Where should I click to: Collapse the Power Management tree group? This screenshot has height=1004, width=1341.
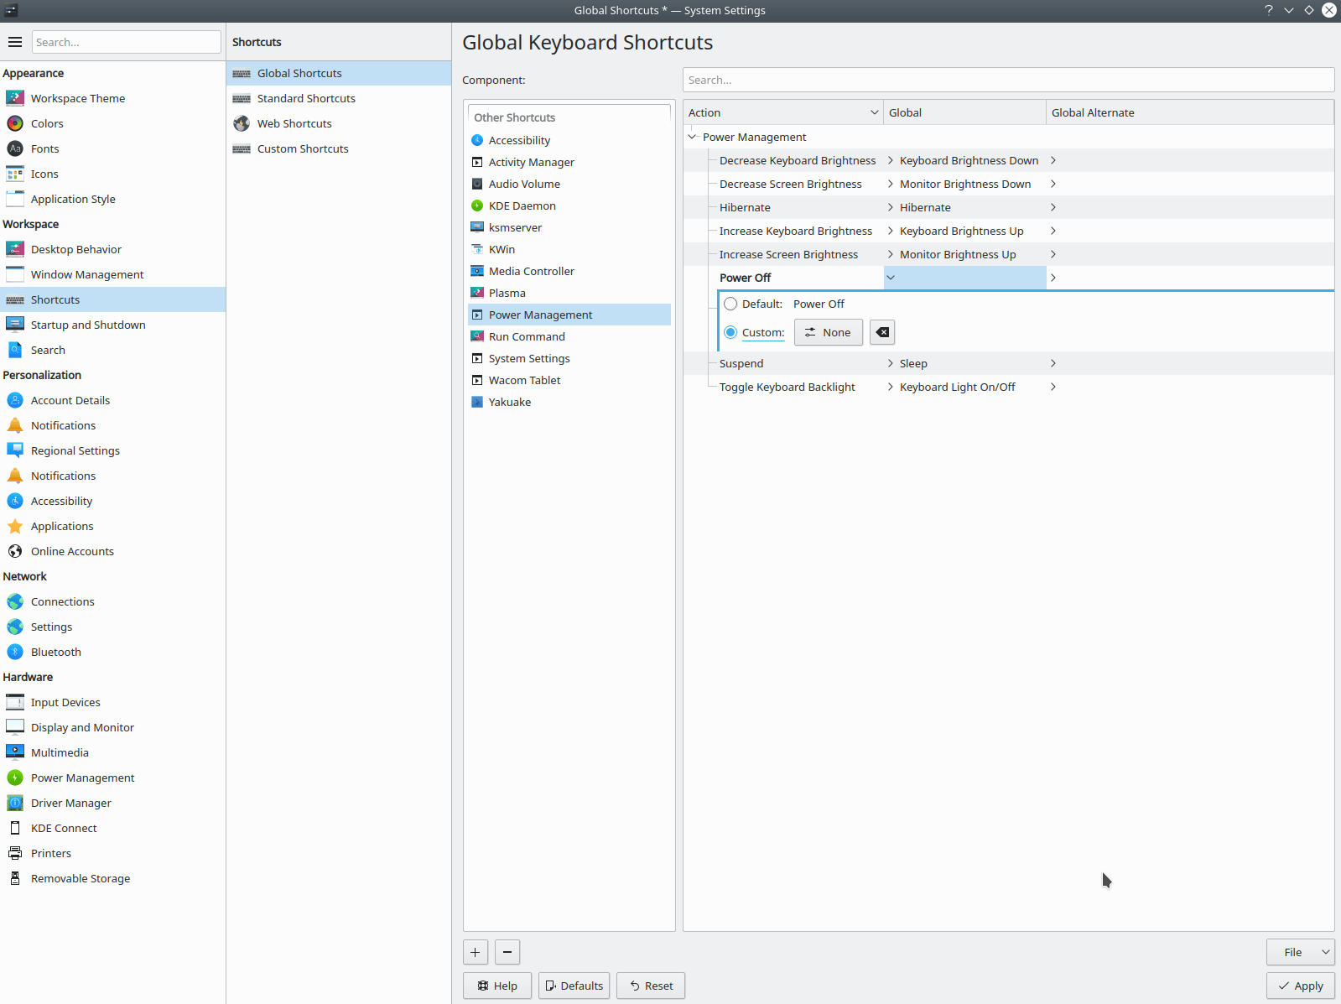692,137
